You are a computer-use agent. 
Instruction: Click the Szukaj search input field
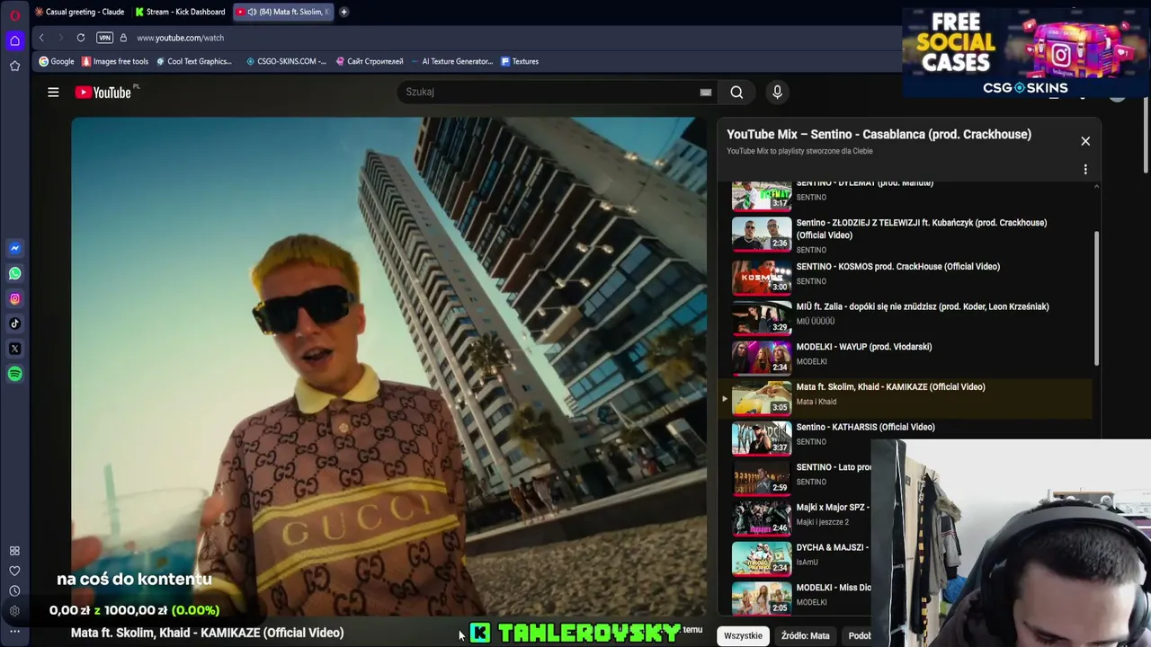click(x=549, y=92)
